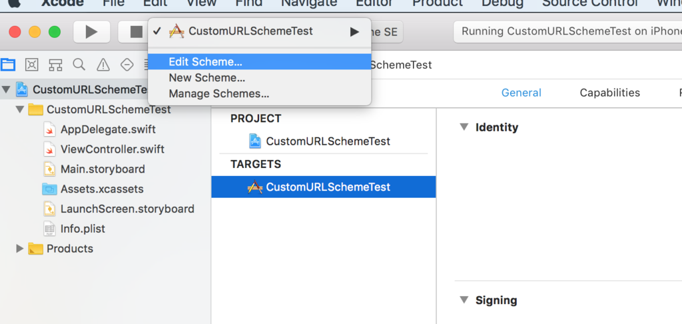The height and width of the screenshot is (324, 682).
Task: Open the Source Control navigator icon
Action: tap(32, 65)
